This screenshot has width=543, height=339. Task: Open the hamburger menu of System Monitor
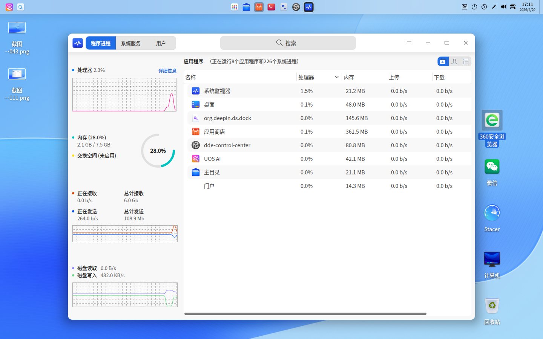pyautogui.click(x=409, y=43)
